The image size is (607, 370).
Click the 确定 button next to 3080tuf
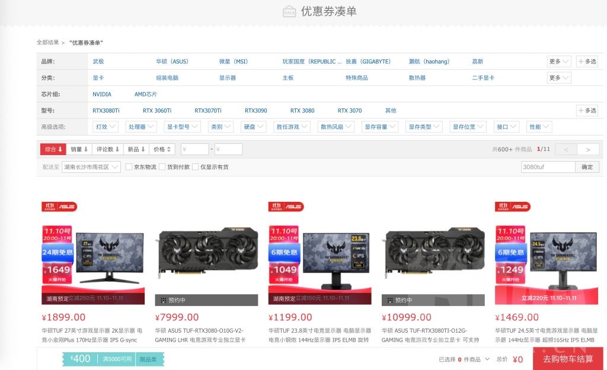586,166
